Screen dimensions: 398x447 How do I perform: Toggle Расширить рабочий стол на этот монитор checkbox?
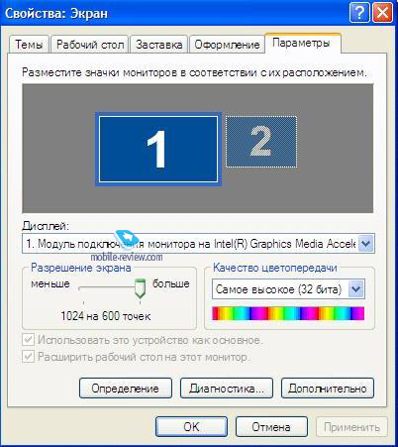coord(28,357)
